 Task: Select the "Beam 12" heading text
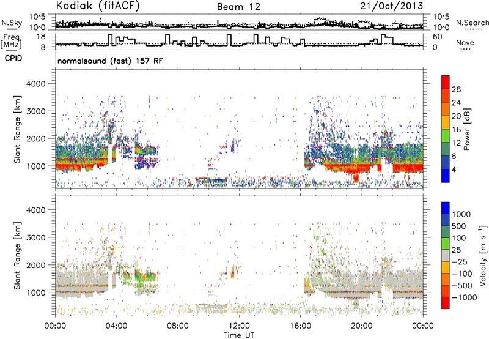point(238,7)
